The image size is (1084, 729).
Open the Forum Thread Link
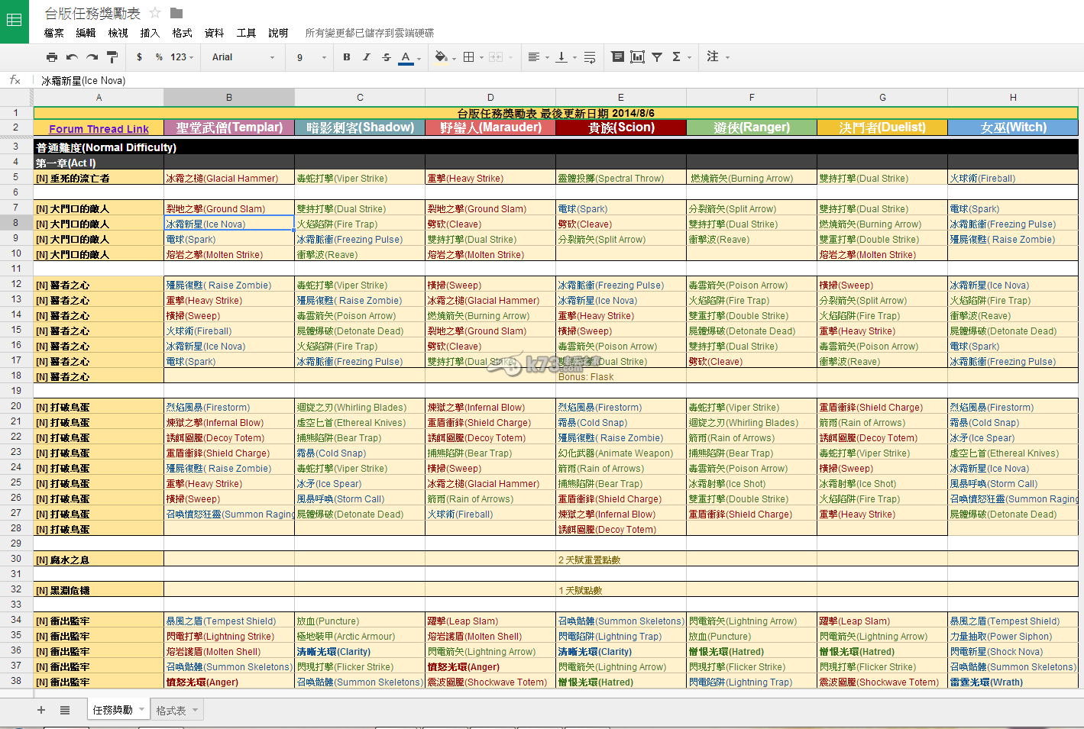point(99,129)
